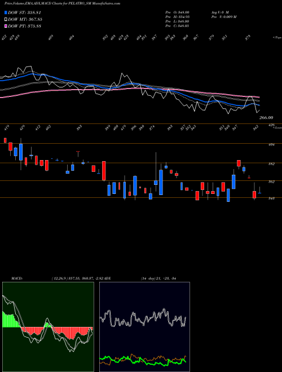This screenshot has width=282, height=372.
Task: Click the Pre L: 348.00 low value
Action: 177,21
